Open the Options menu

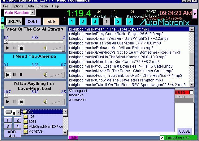point(17,6)
